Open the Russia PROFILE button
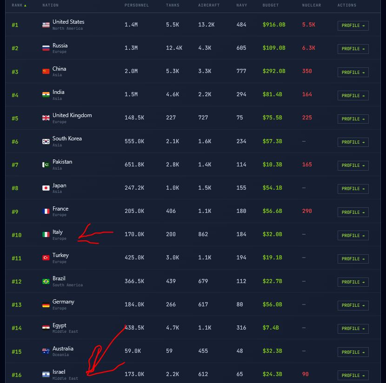The width and height of the screenshot is (386, 383). [x=353, y=49]
